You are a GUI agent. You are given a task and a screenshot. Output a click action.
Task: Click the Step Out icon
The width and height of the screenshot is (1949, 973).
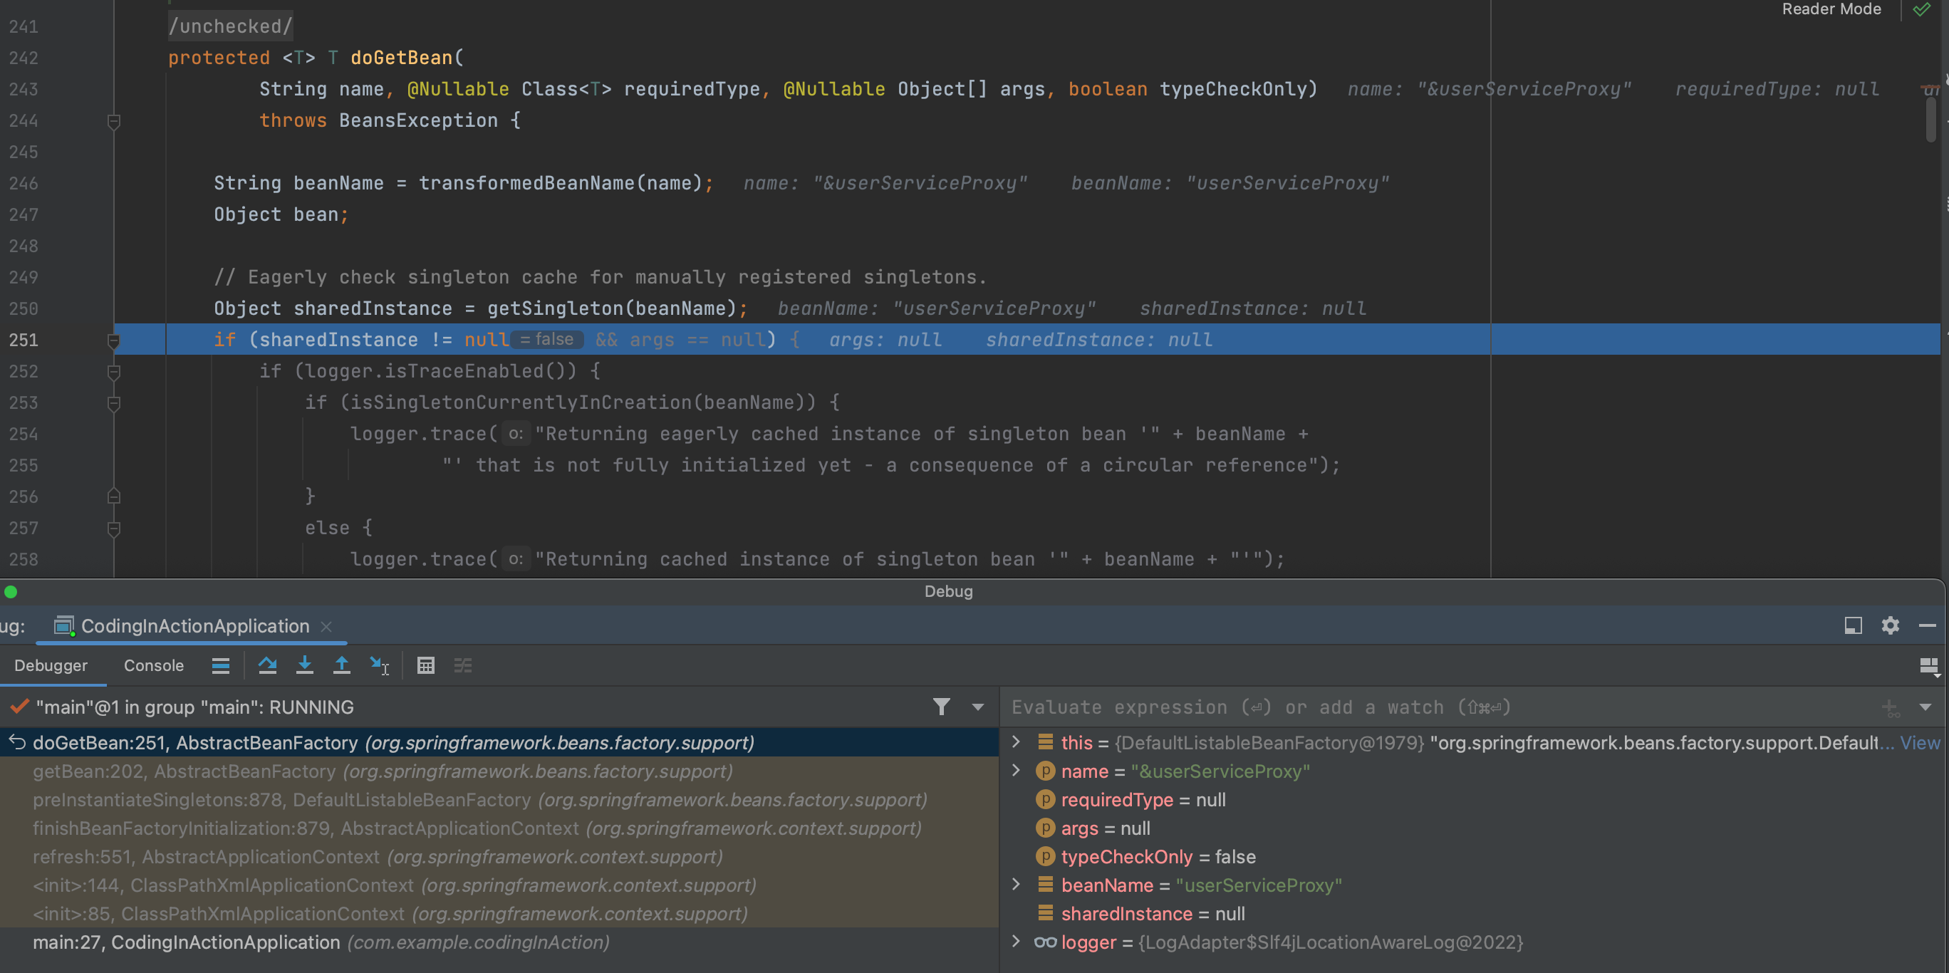coord(341,665)
